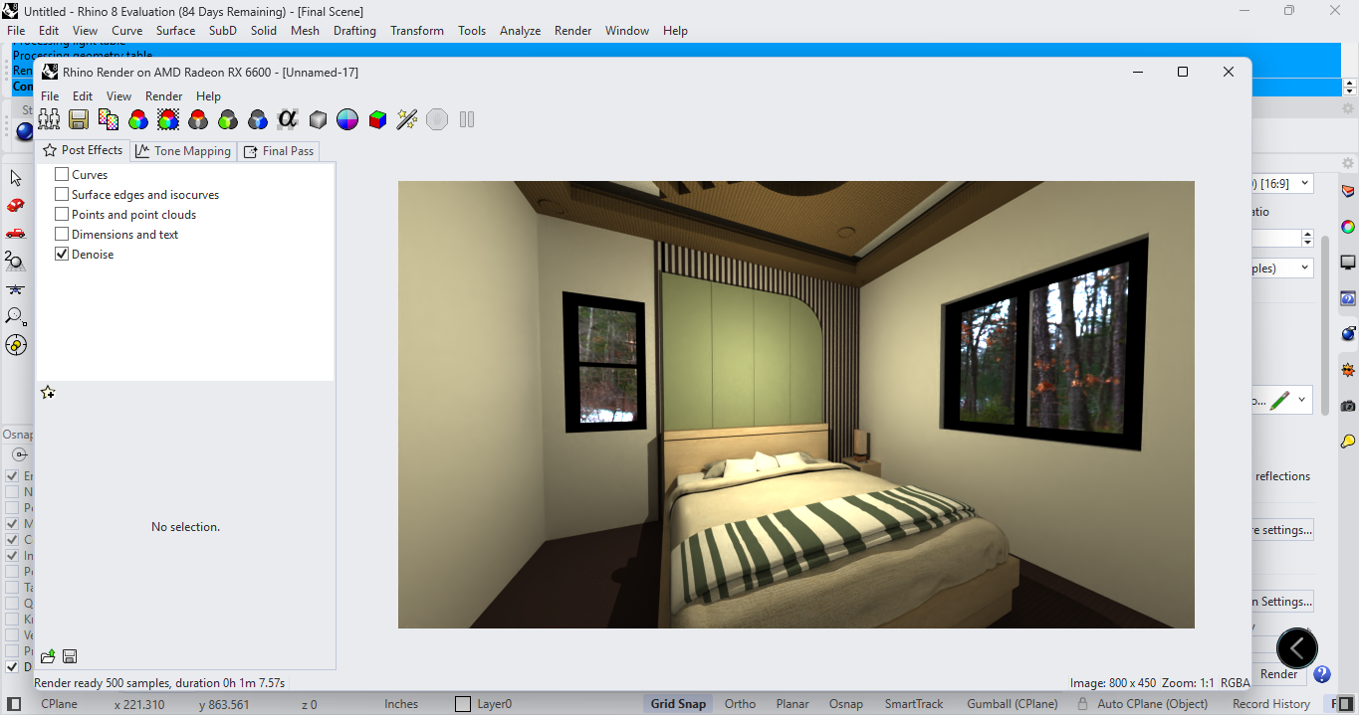The image size is (1359, 715).
Task: Display blue channel only icon
Action: tap(258, 119)
